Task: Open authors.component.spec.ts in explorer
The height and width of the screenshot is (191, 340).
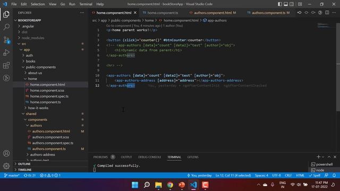Action: [x=53, y=143]
